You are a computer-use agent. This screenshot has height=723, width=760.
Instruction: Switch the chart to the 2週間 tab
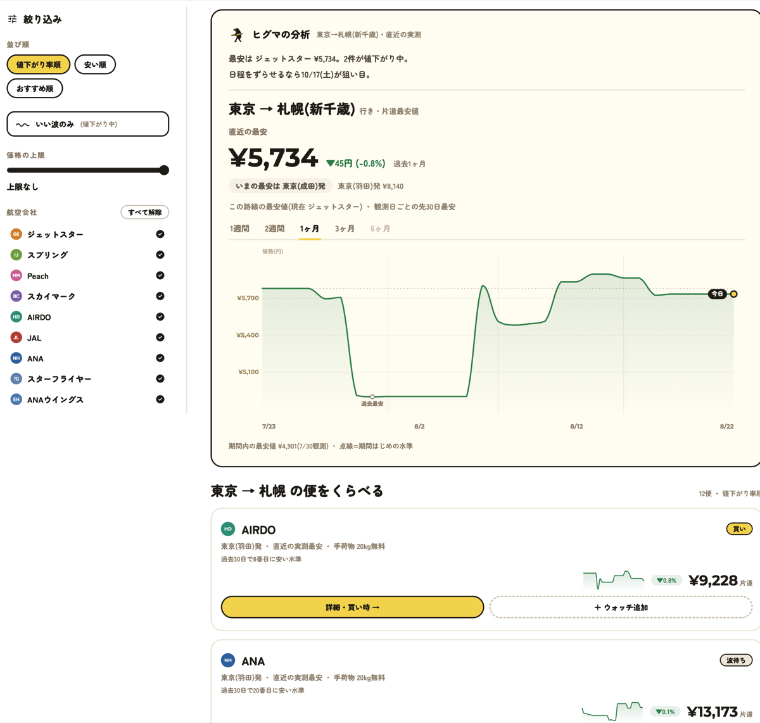274,229
